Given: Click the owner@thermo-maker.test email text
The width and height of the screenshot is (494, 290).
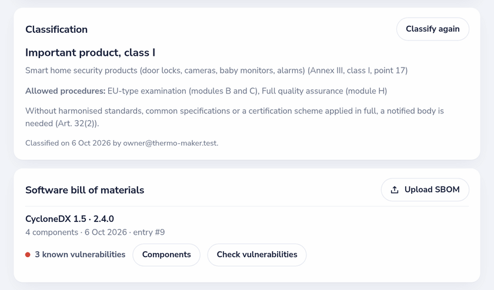Looking at the screenshot, I should pyautogui.click(x=170, y=143).
